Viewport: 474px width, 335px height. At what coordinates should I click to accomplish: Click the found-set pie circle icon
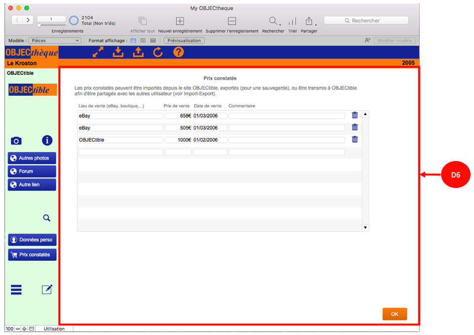[x=74, y=21]
